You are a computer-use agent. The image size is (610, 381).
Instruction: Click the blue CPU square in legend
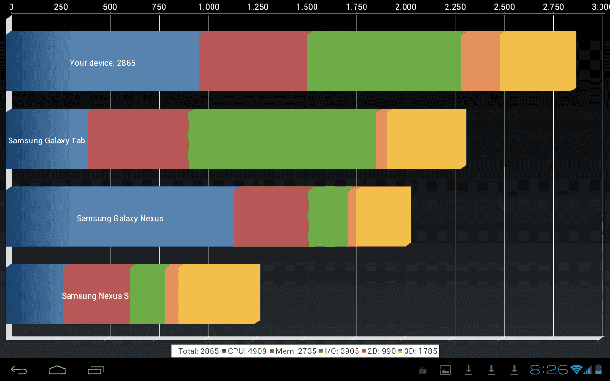tap(224, 351)
